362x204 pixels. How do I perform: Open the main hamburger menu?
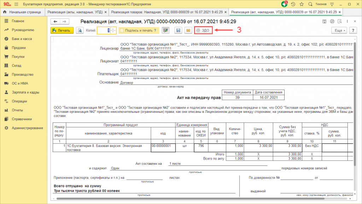click(16, 4)
